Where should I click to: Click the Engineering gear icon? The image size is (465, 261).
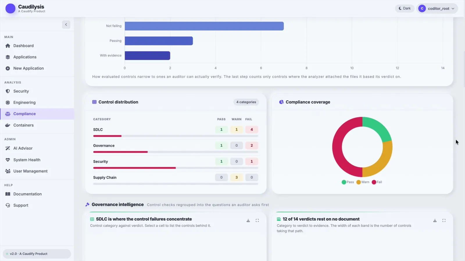coord(8,102)
